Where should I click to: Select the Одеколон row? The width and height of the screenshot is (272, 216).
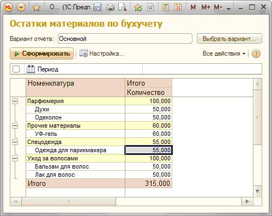point(99,117)
